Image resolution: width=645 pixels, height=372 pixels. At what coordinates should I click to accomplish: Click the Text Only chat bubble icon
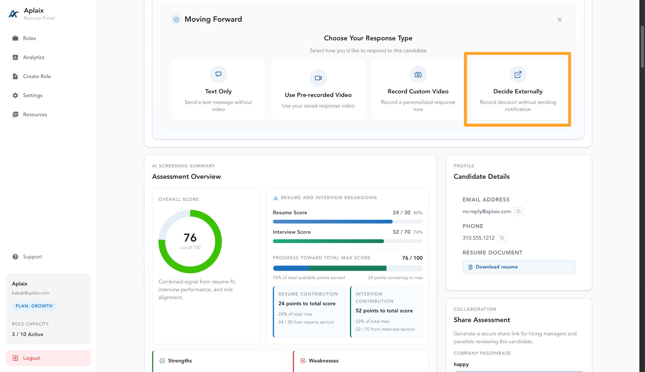click(218, 74)
